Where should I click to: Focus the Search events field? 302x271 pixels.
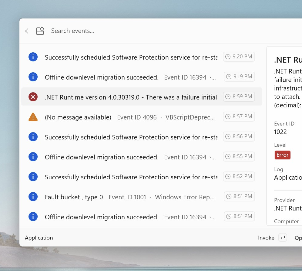pyautogui.click(x=72, y=31)
